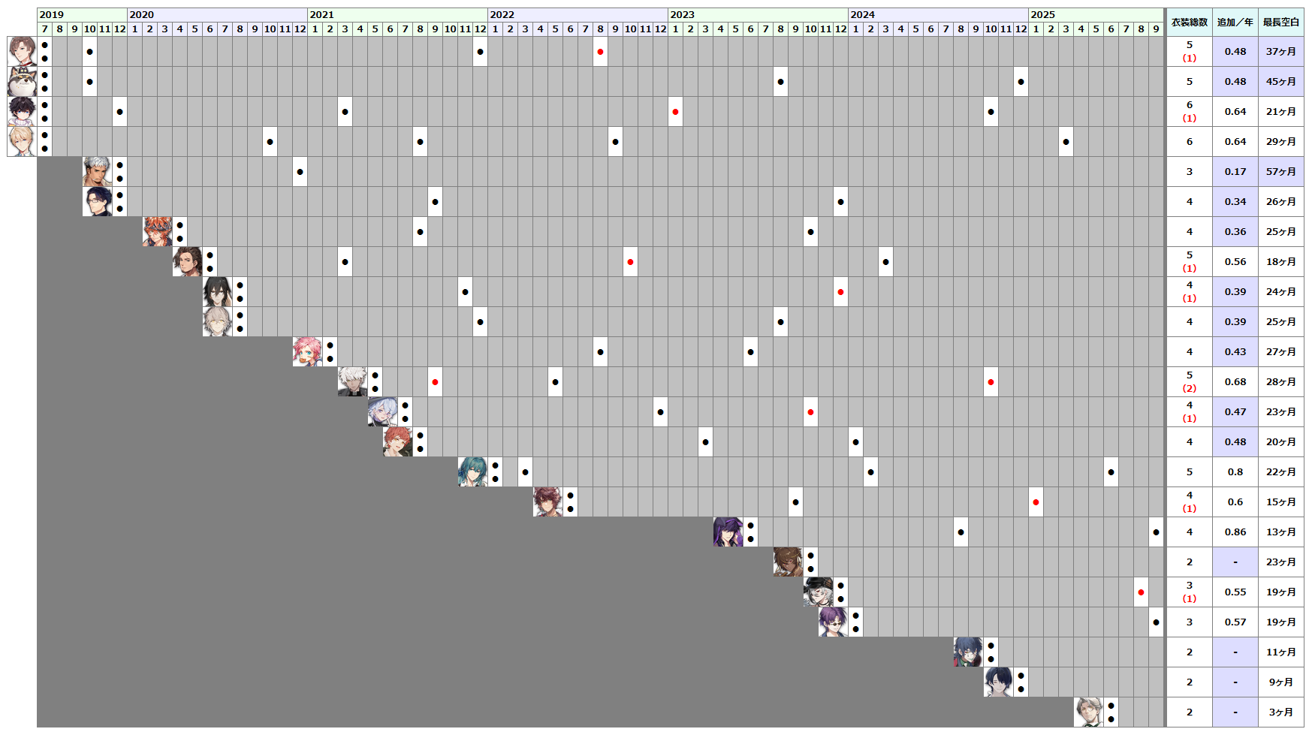
Task: Select the blonde-haired character avatar
Action: [x=22, y=141]
